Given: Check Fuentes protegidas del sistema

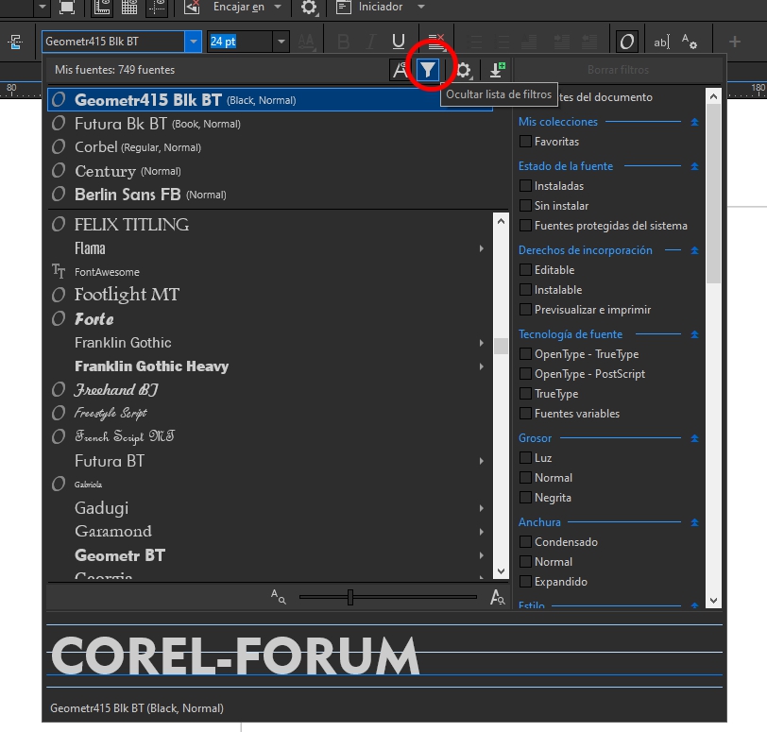Looking at the screenshot, I should coord(525,226).
